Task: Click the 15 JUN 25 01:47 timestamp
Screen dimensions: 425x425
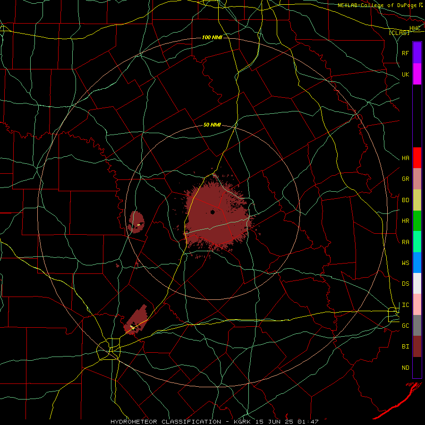Action: (287, 422)
